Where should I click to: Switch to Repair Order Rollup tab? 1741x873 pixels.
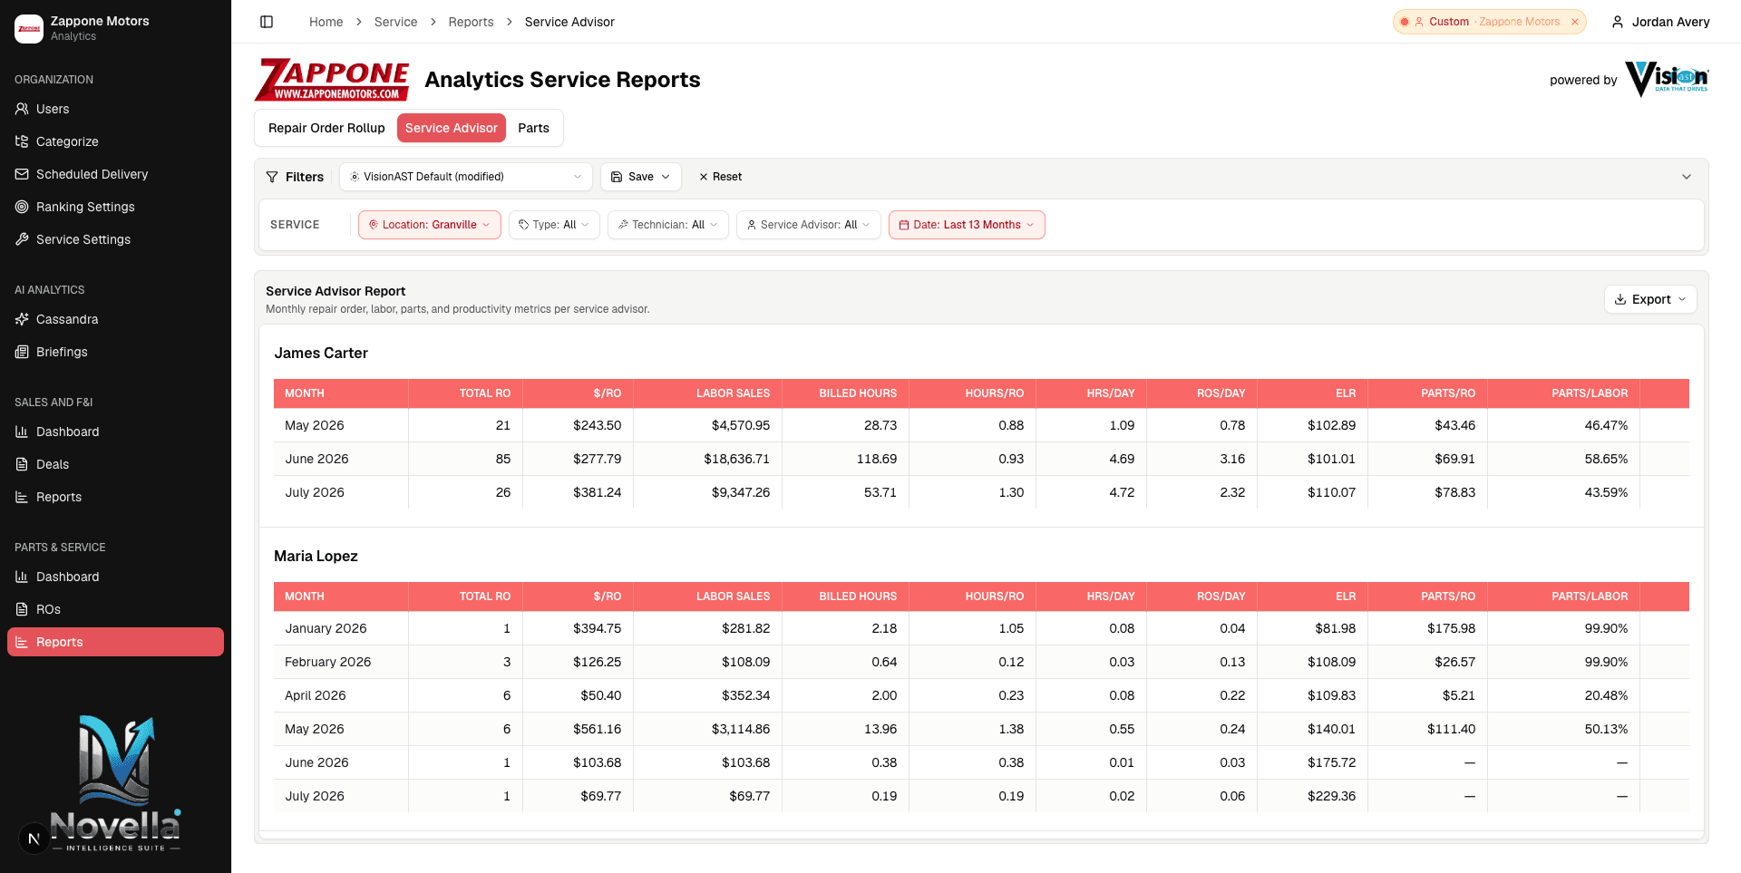click(326, 128)
